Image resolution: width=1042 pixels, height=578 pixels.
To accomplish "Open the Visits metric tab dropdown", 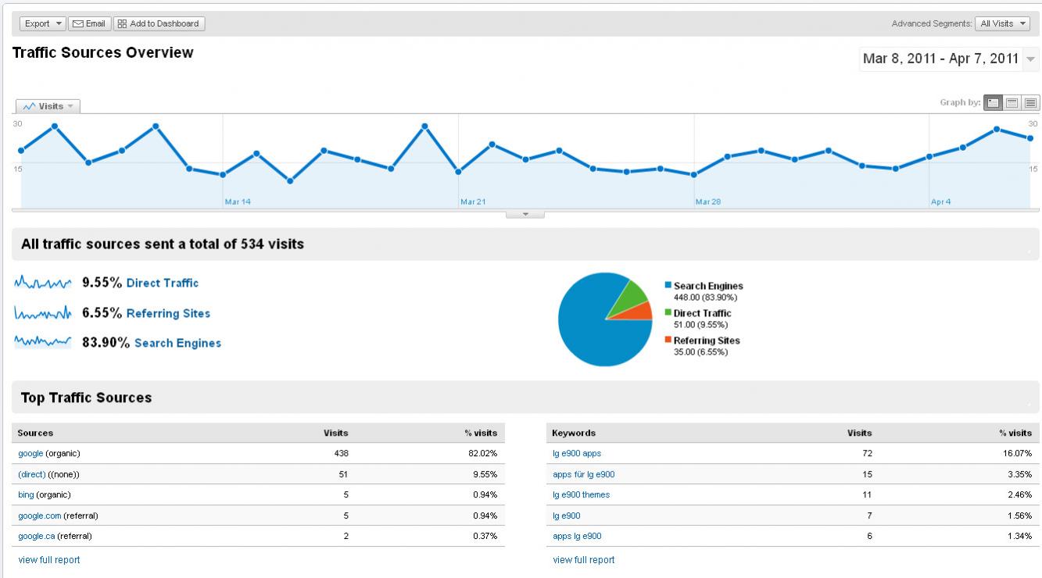I will pos(48,106).
